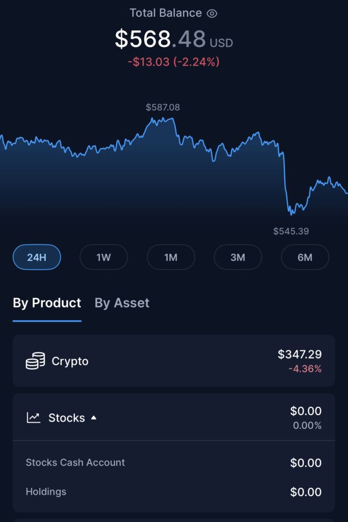Click the Crypto coins stack icon
This screenshot has height=522, width=348.
click(x=35, y=361)
